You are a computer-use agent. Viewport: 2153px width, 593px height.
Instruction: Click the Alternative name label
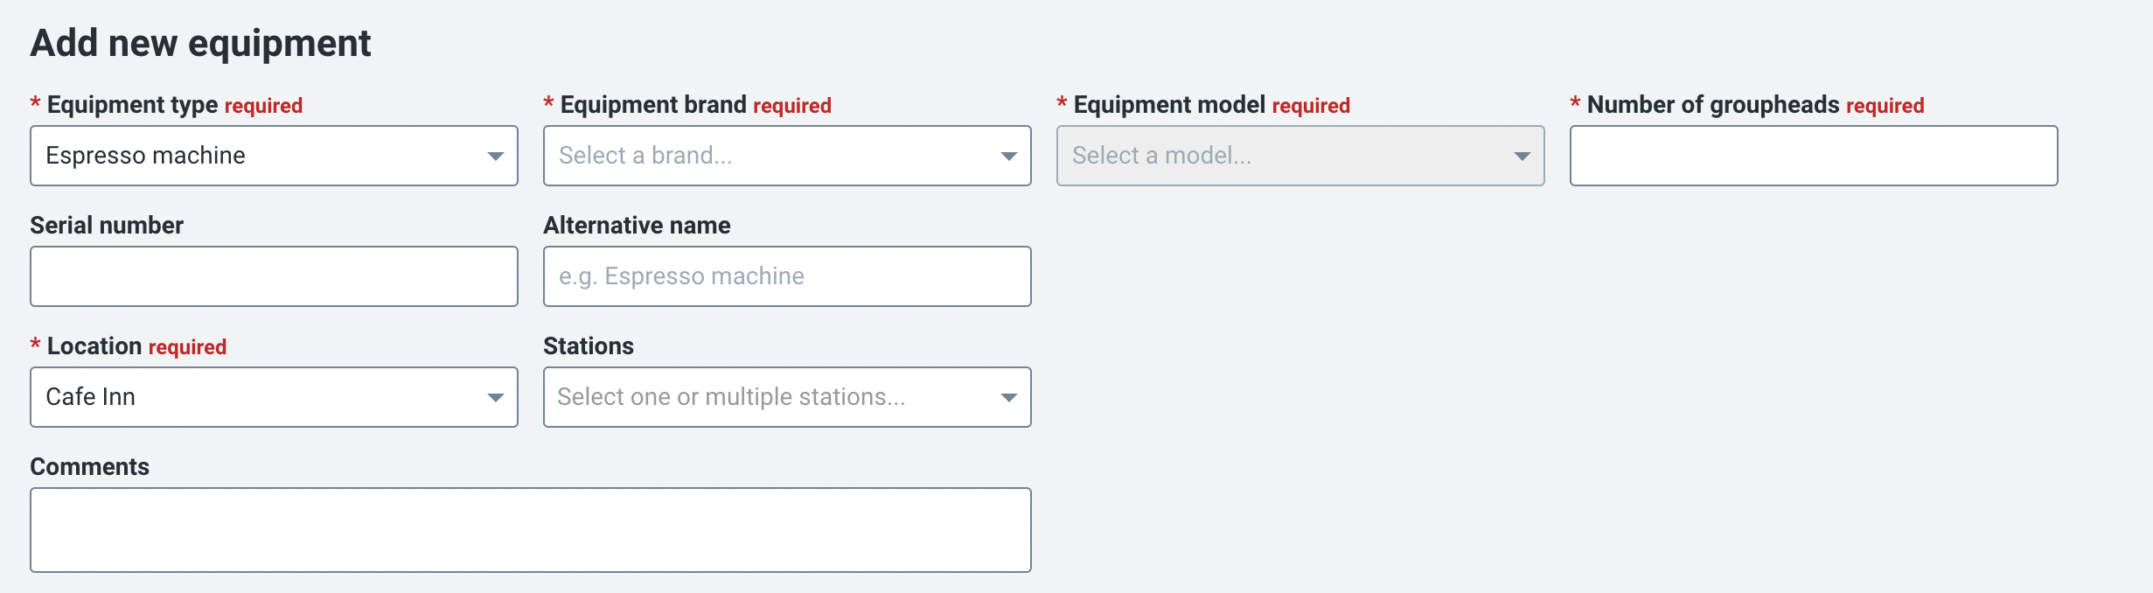(x=637, y=226)
